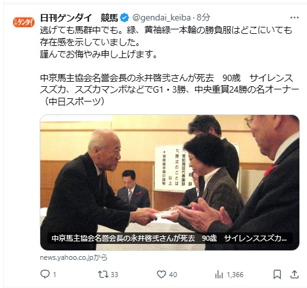The image size is (307, 288).
Task: Click the view count 1,366
Action: [235, 275]
